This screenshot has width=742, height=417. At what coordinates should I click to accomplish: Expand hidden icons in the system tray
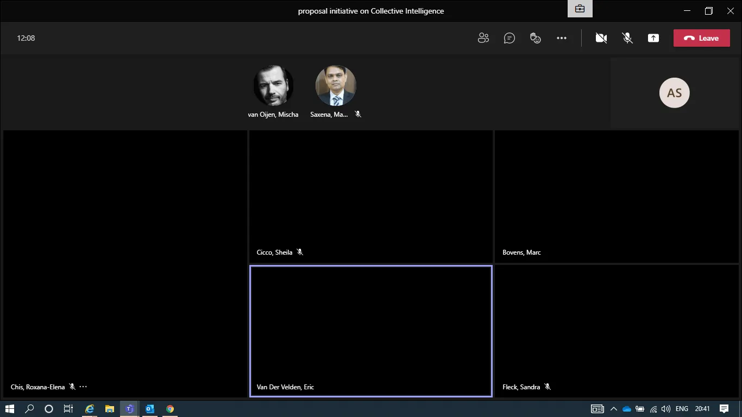613,408
